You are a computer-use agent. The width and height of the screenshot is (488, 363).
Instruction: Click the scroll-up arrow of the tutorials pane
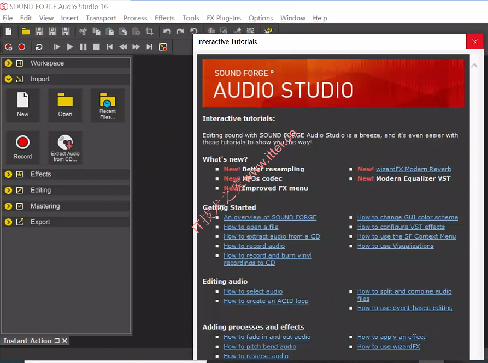pyautogui.click(x=474, y=66)
